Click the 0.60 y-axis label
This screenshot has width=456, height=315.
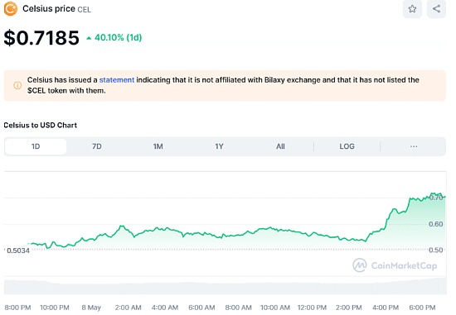[x=435, y=224]
